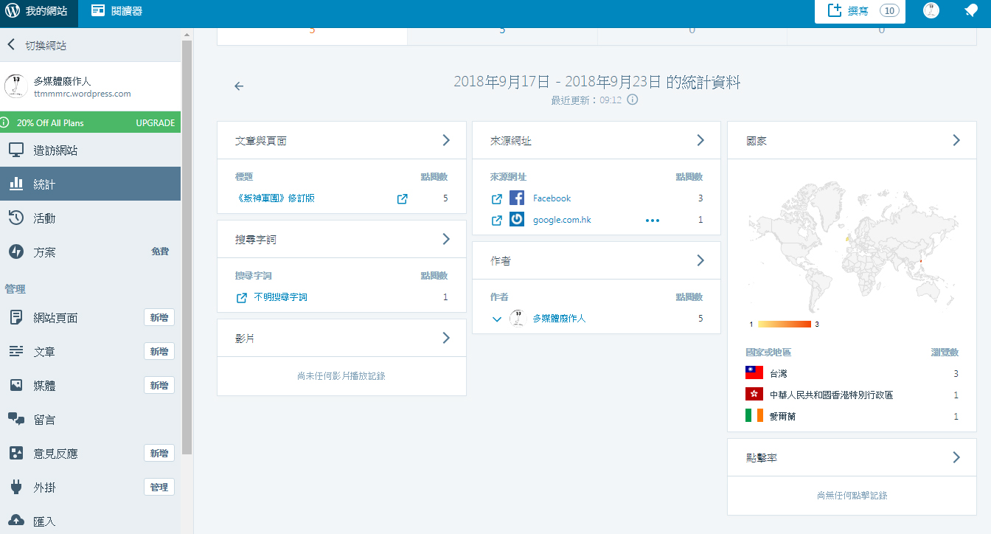Click the UPGRADE banner link
The width and height of the screenshot is (991, 534).
click(155, 122)
